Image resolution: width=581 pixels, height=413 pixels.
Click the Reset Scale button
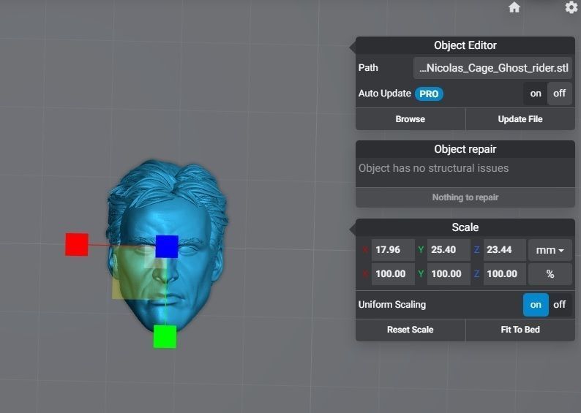411,330
